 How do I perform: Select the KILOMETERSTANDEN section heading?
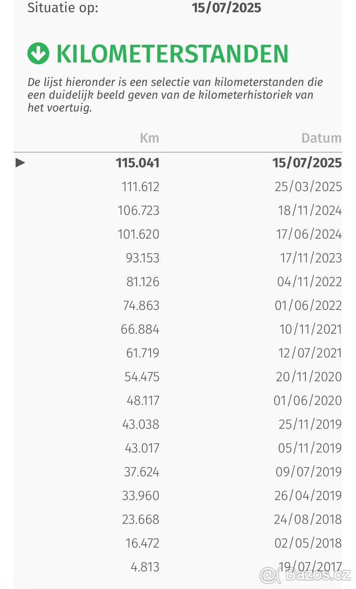[172, 54]
